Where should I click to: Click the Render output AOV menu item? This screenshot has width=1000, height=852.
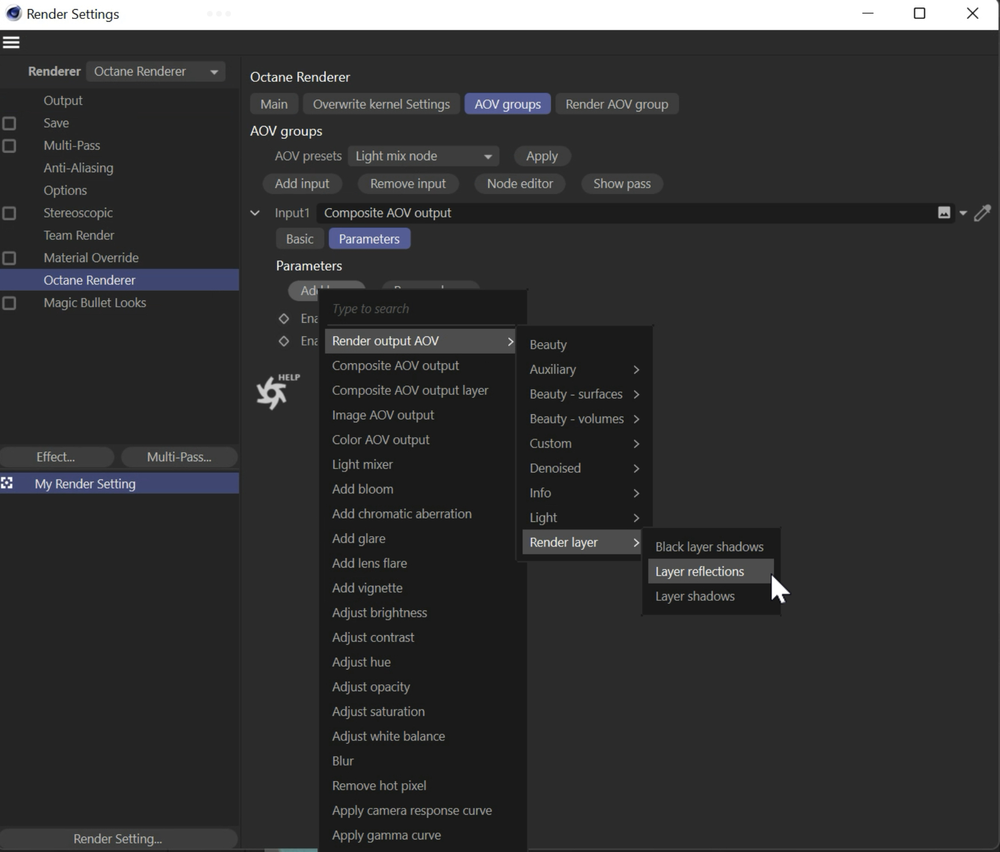(420, 341)
